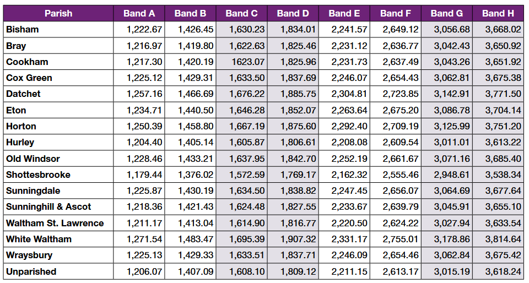
Task: Select Shottesbrooke Band A value 1,179.44
Action: 144,175
